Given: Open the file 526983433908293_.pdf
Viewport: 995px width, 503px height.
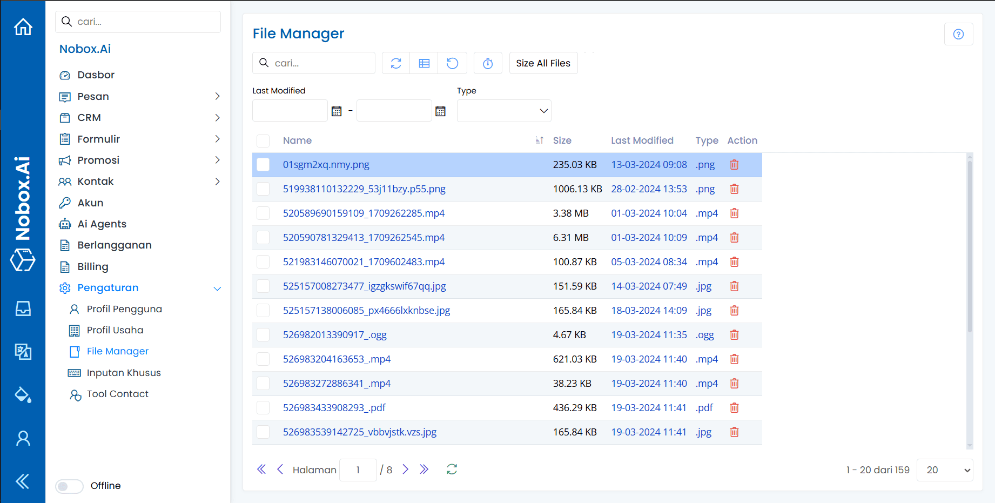Looking at the screenshot, I should click(x=333, y=407).
